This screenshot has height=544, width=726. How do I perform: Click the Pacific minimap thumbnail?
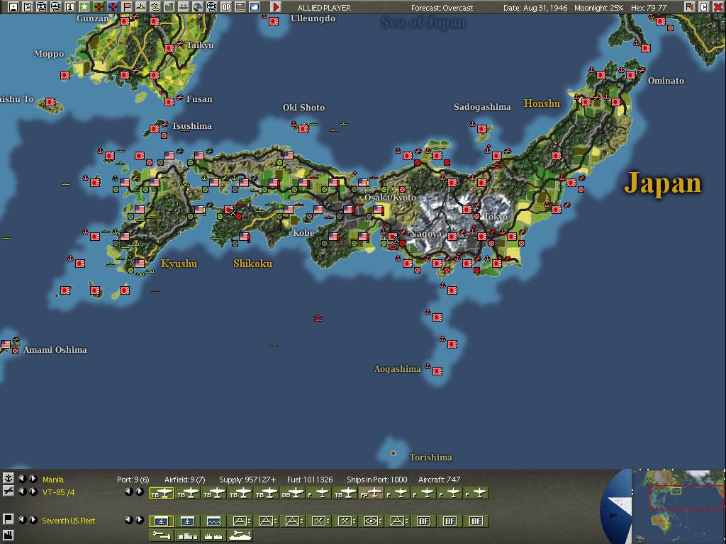tap(678, 507)
